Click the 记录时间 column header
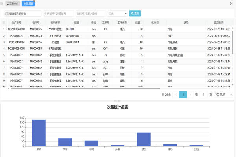 point(219,22)
